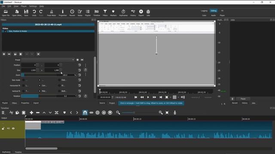
Task: Toggle scrub while dragging in the timeline
Action: coord(91,113)
